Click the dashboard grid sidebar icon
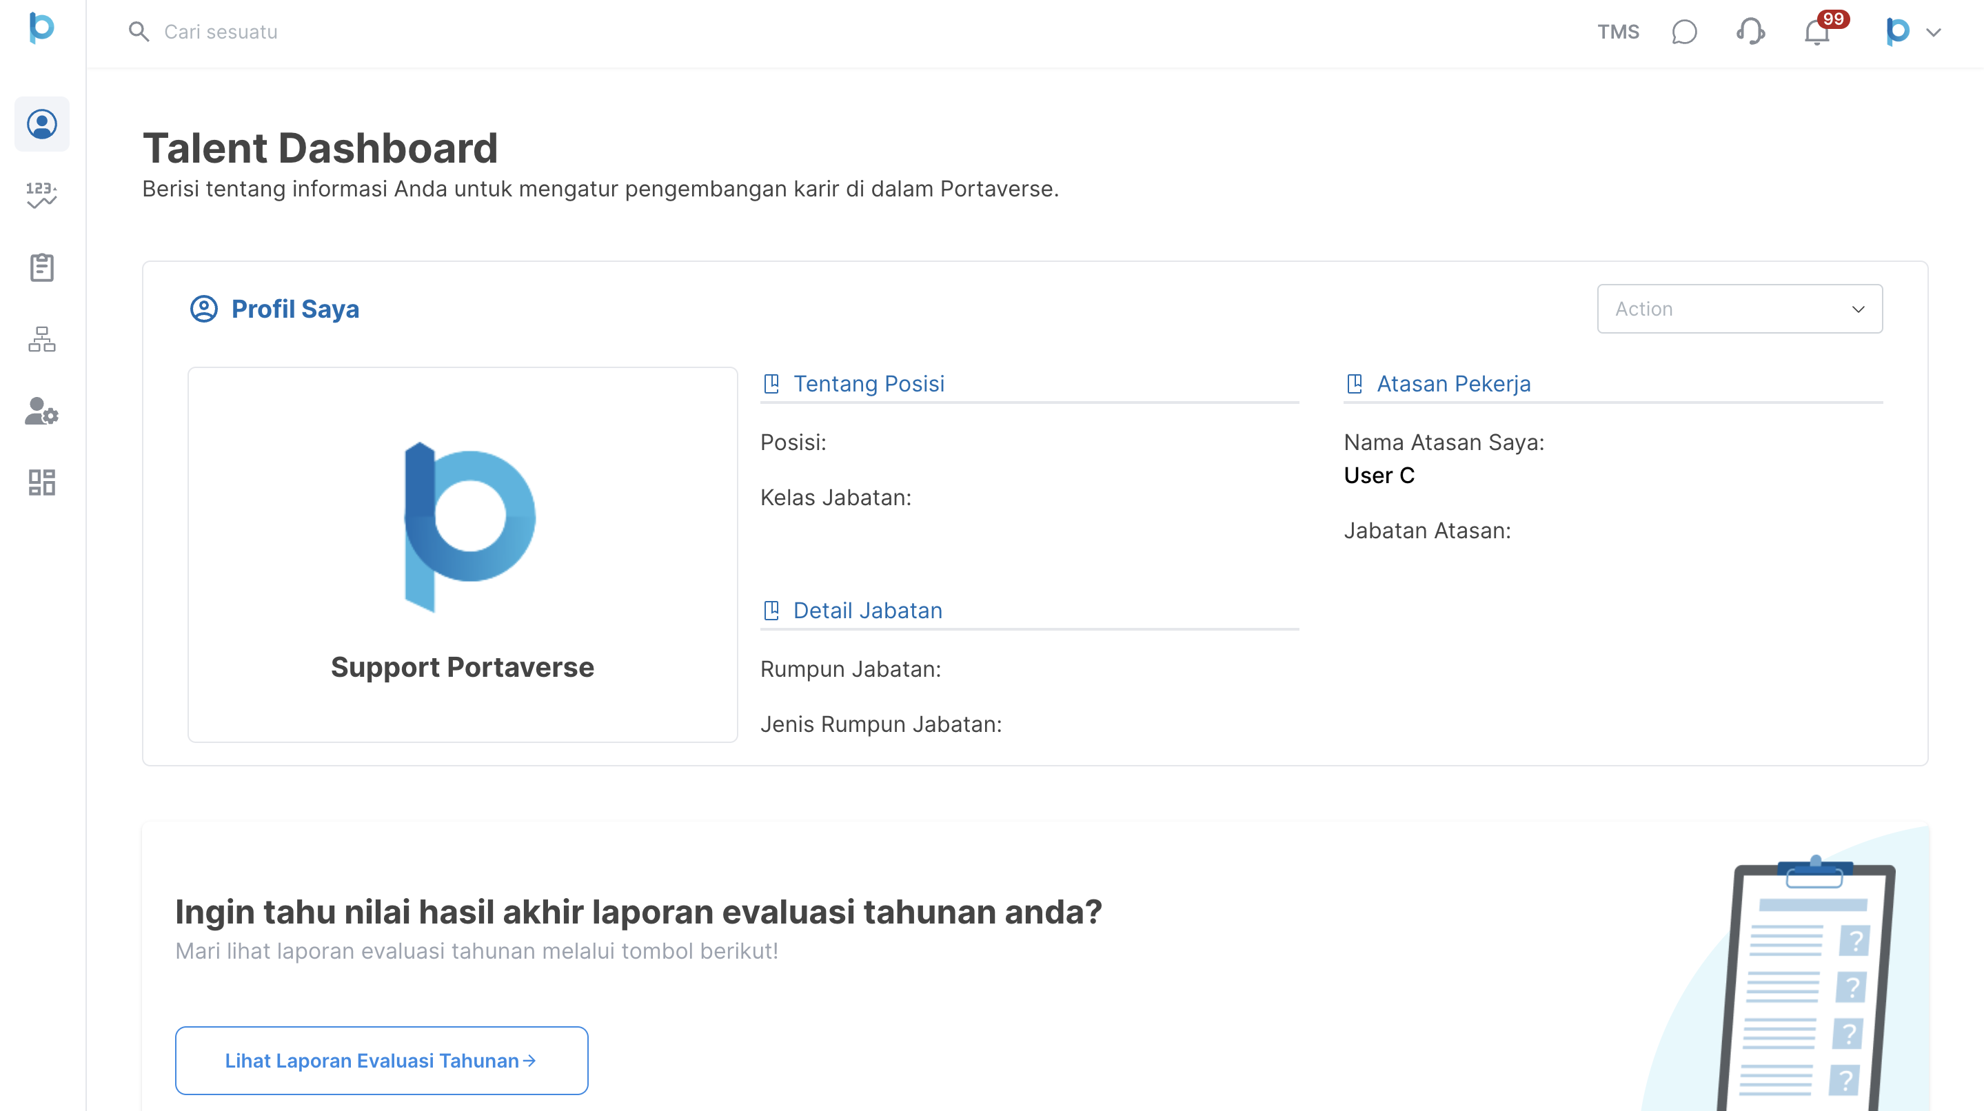The height and width of the screenshot is (1111, 1984). (x=41, y=482)
